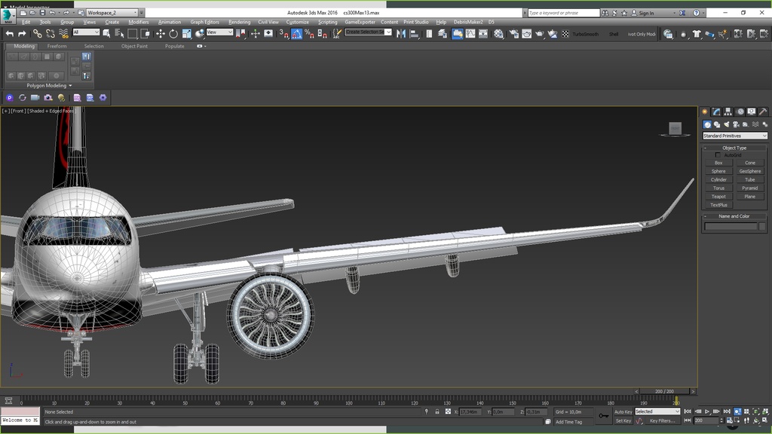Click the Teapot primitive button
The width and height of the screenshot is (772, 434).
718,197
